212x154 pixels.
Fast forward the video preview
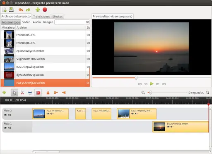pyautogui.click(x=158, y=84)
